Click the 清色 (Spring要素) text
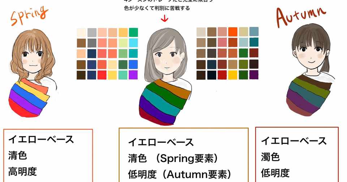 173,158
